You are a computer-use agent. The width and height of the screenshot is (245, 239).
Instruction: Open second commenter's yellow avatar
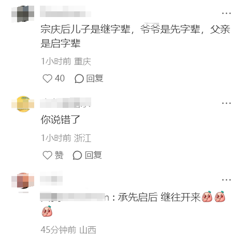pyautogui.click(x=23, y=104)
